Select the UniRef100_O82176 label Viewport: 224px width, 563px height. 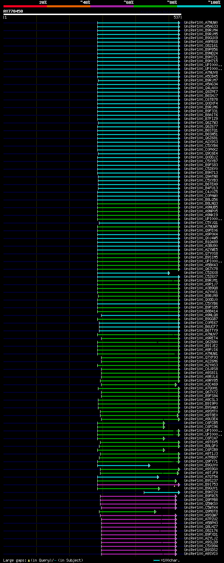(x=201, y=531)
